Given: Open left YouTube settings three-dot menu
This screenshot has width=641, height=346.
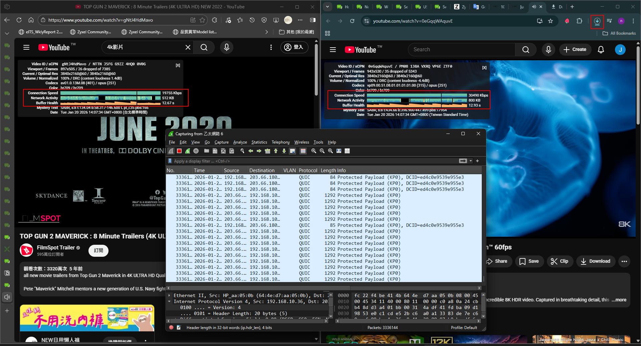Looking at the screenshot, I should tap(271, 47).
